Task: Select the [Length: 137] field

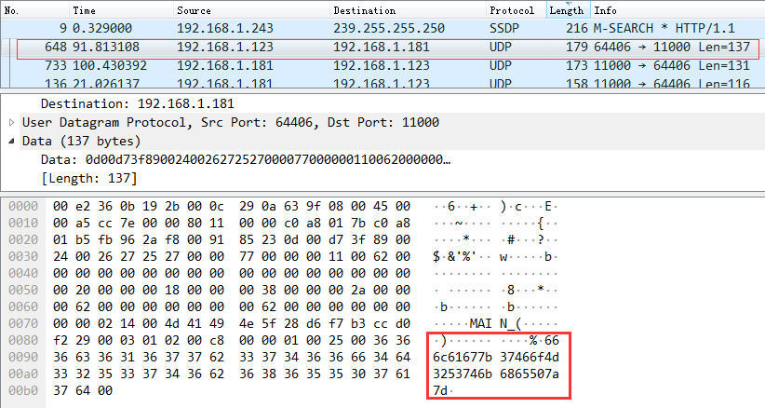Action: 89,178
